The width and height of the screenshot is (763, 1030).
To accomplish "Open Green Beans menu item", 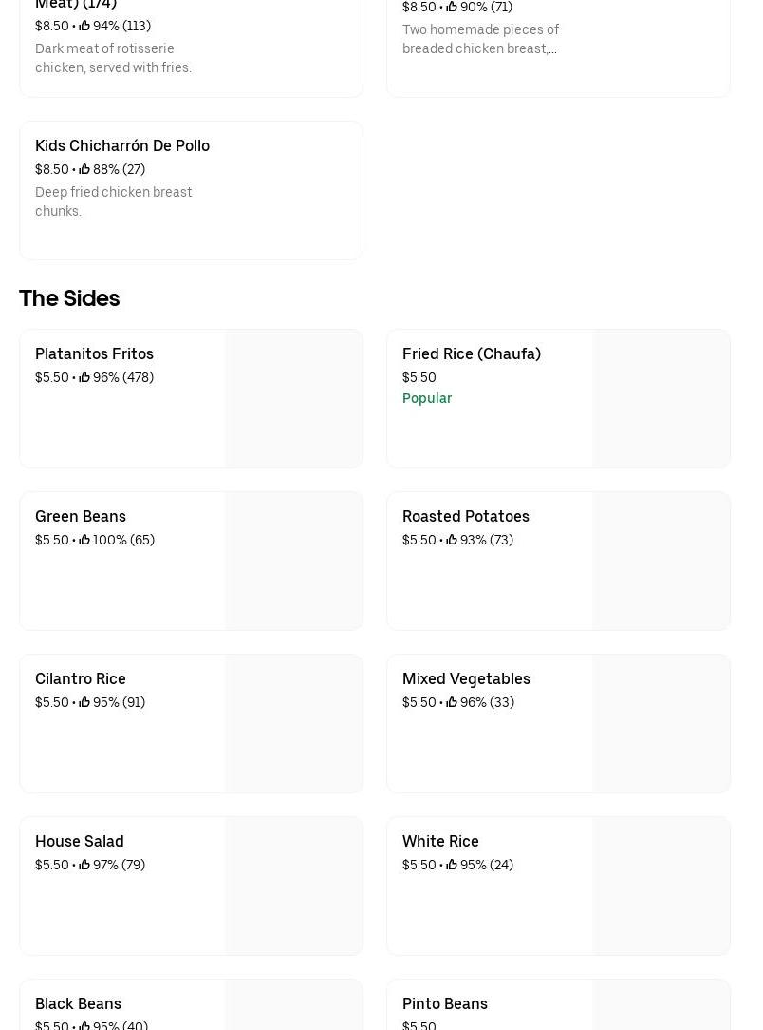I will point(81,516).
